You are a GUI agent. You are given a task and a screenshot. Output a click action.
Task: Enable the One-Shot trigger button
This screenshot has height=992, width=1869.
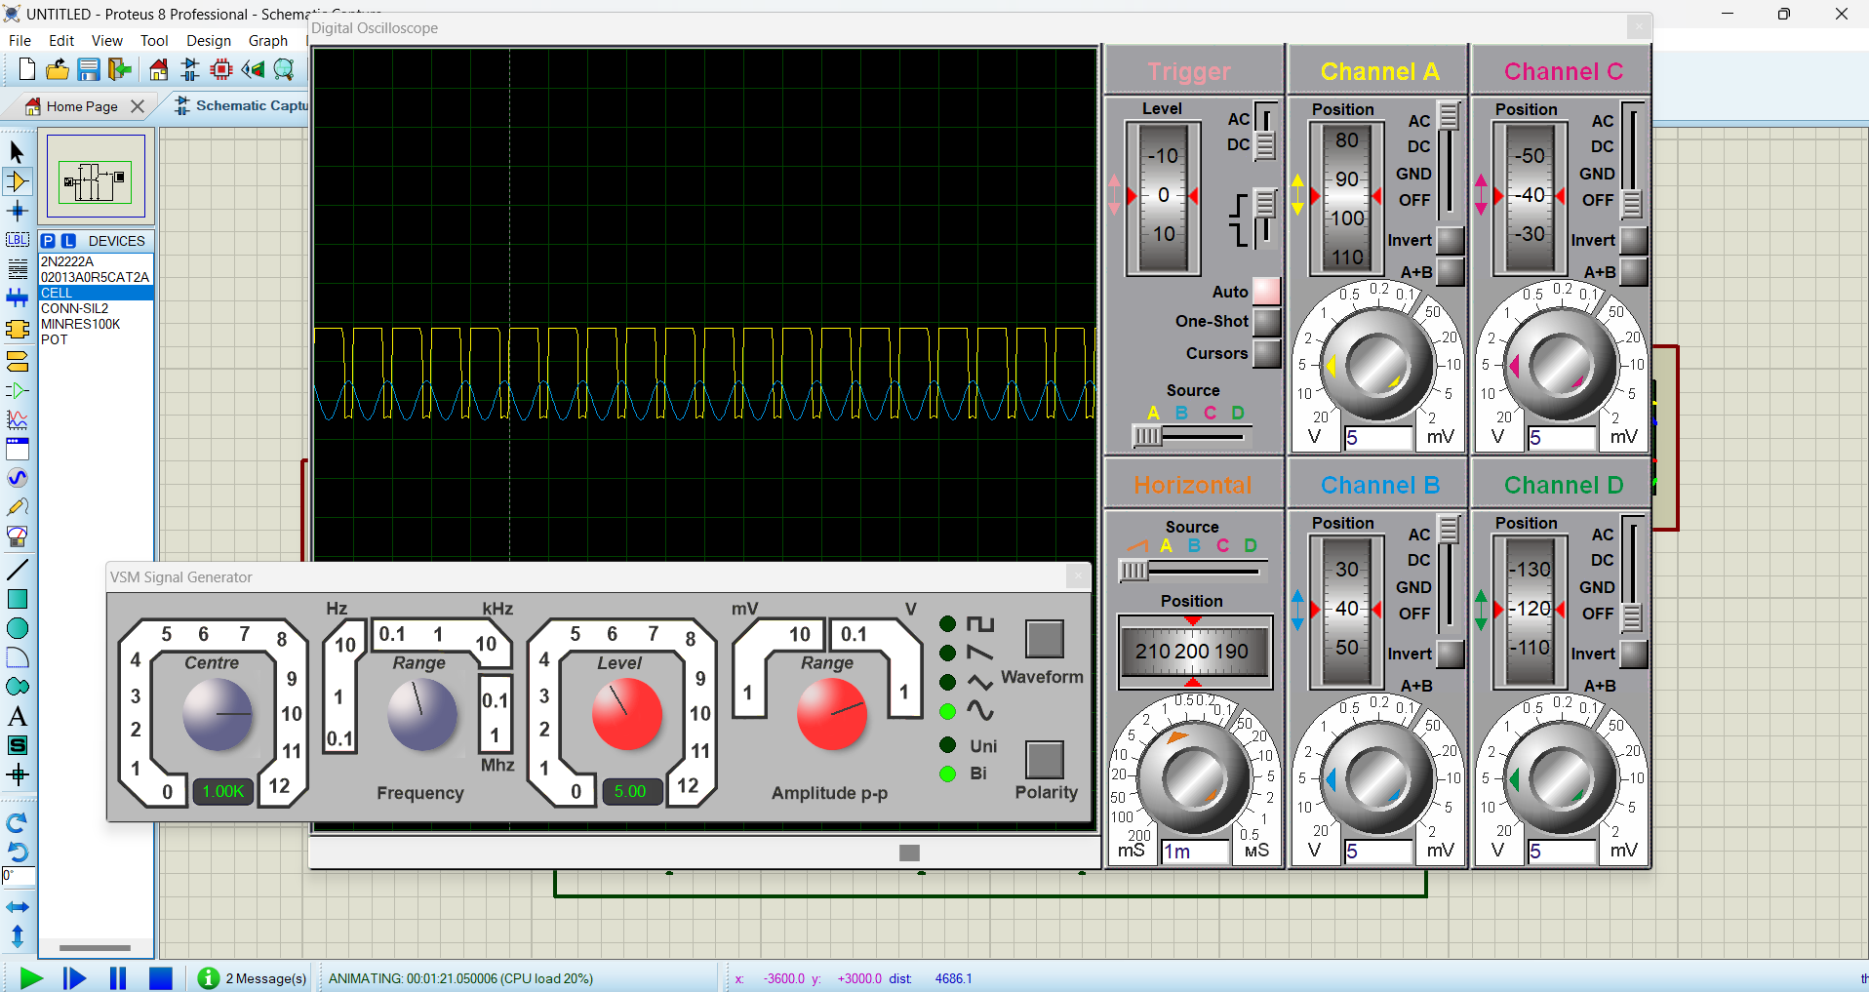(x=1266, y=321)
